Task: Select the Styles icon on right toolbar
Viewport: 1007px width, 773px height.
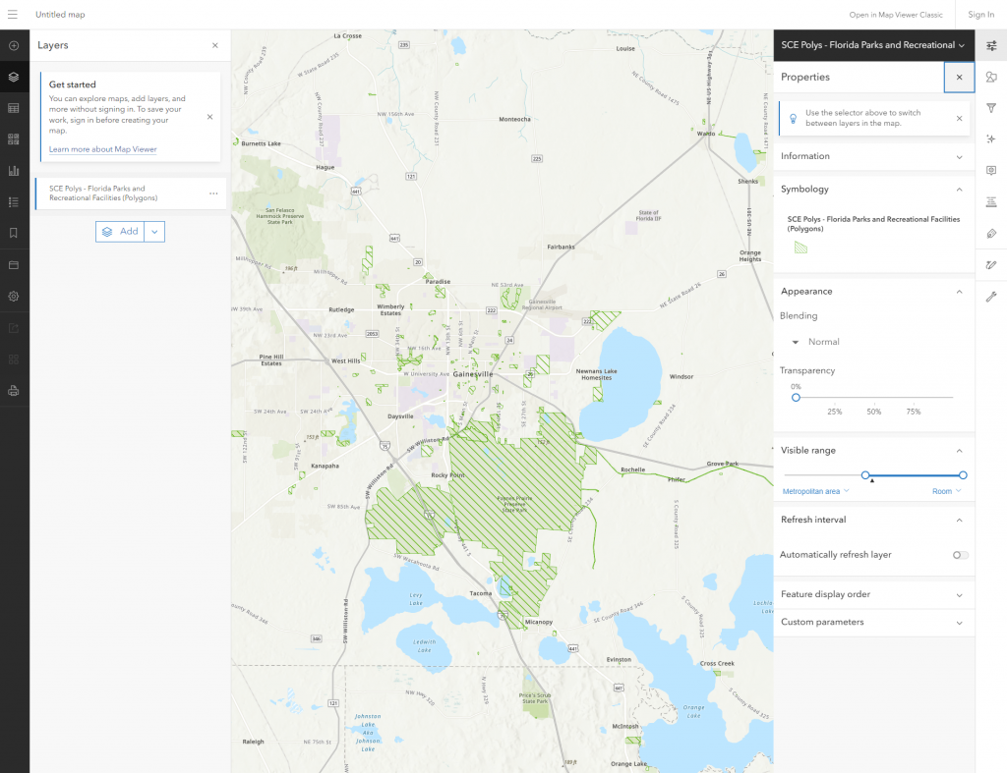Action: pos(992,78)
